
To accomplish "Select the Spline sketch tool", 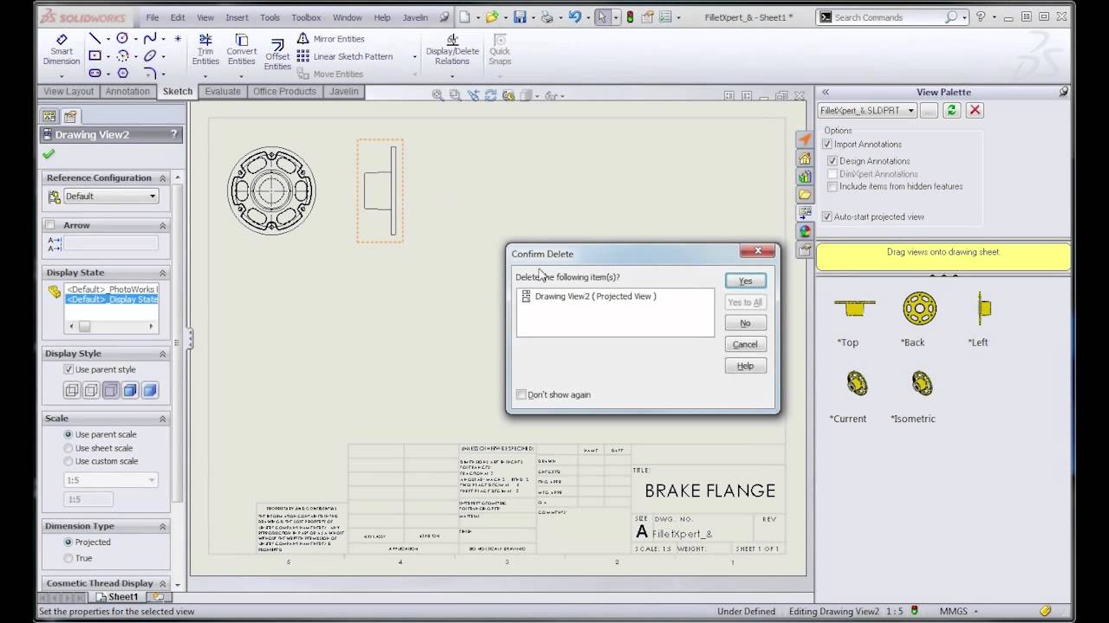I will point(150,39).
